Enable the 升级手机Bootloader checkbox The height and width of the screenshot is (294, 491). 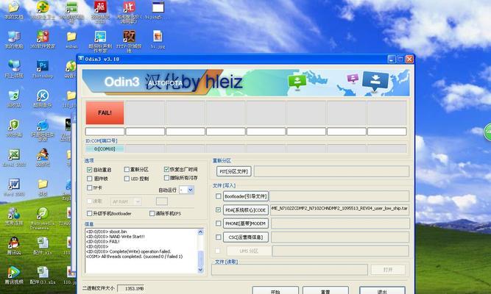pyautogui.click(x=90, y=213)
